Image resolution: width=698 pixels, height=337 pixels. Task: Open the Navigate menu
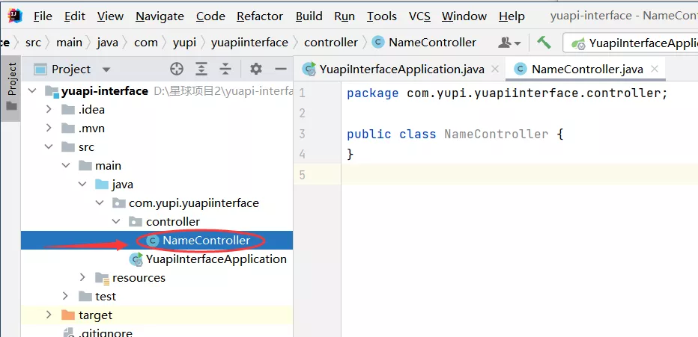(x=160, y=16)
